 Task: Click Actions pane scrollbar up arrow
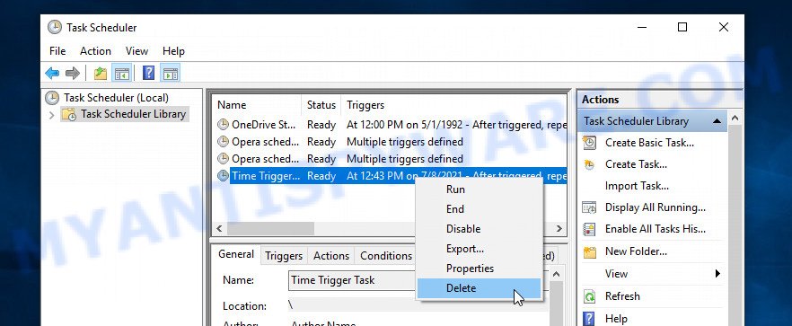pyautogui.click(x=735, y=119)
